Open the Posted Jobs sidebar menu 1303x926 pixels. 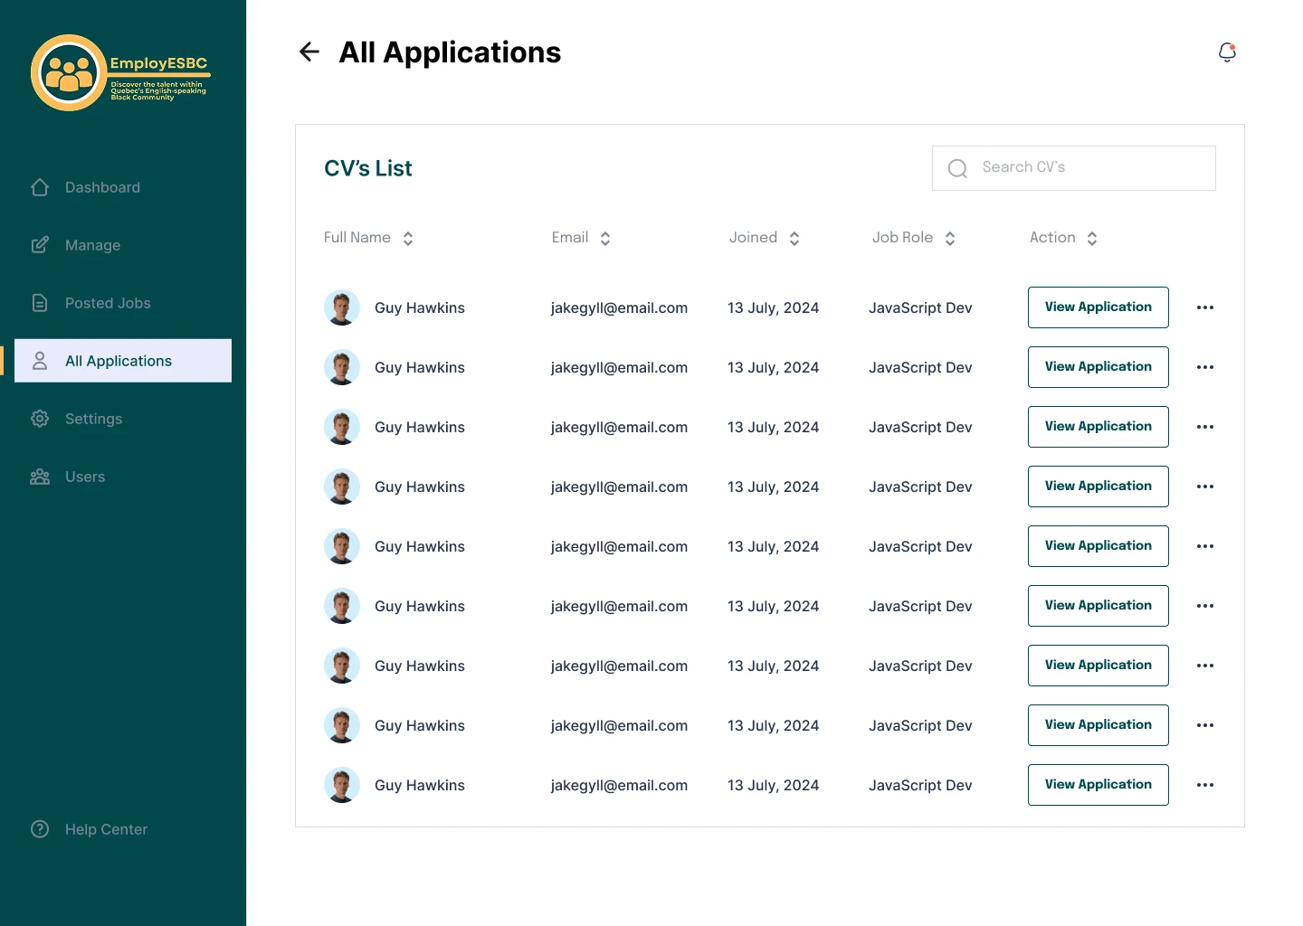pos(108,303)
